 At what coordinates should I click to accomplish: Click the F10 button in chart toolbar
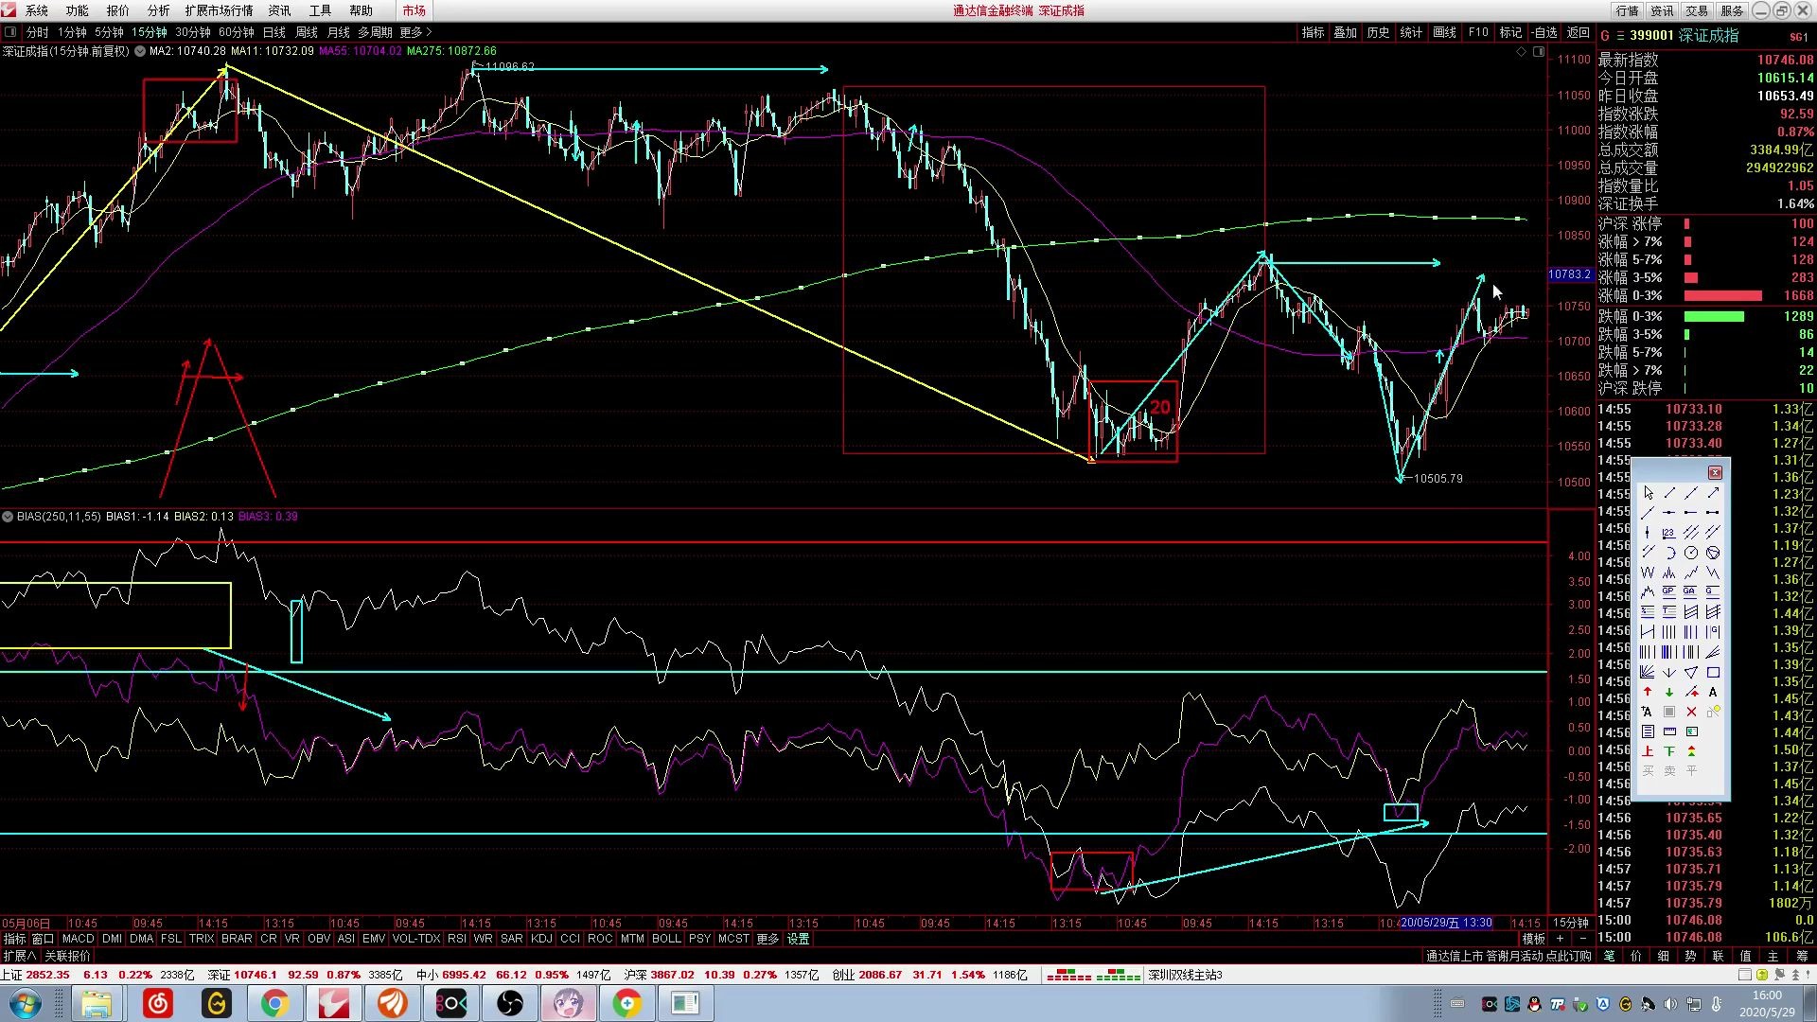(1478, 32)
